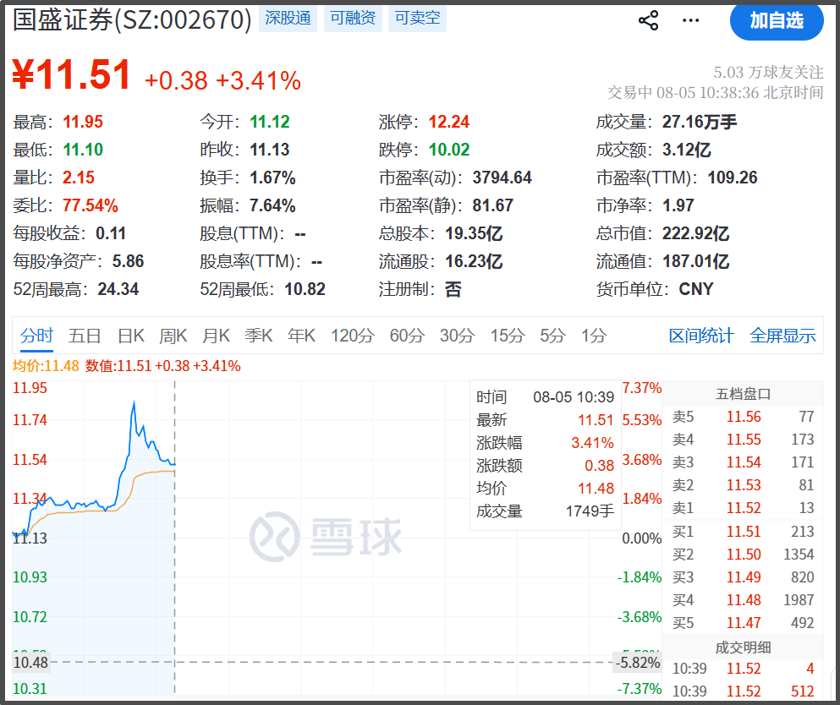Select the 60分 chart interval
Image resolution: width=840 pixels, height=705 pixels.
(407, 336)
